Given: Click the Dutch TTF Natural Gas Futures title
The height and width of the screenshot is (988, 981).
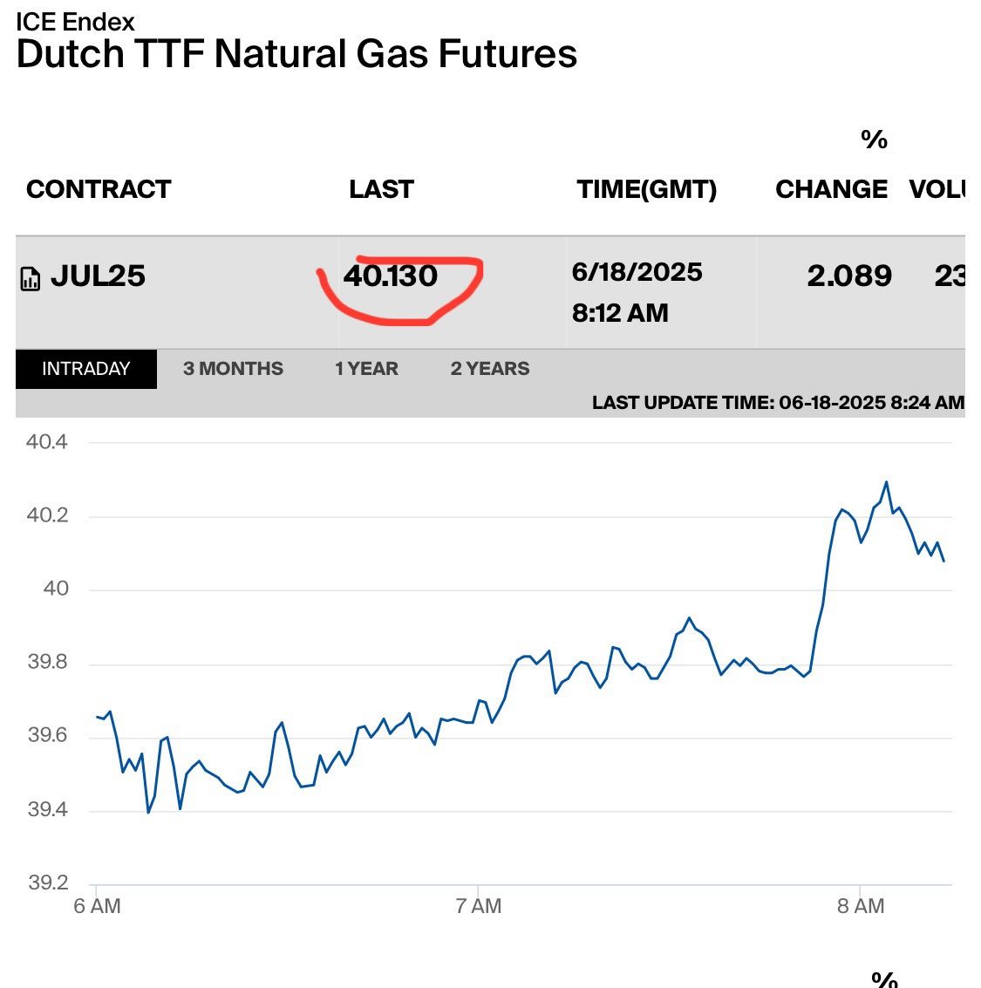Looking at the screenshot, I should (296, 54).
